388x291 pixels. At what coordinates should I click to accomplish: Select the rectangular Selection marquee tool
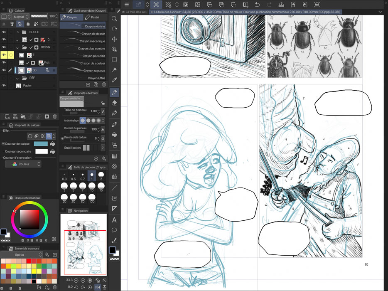click(114, 59)
